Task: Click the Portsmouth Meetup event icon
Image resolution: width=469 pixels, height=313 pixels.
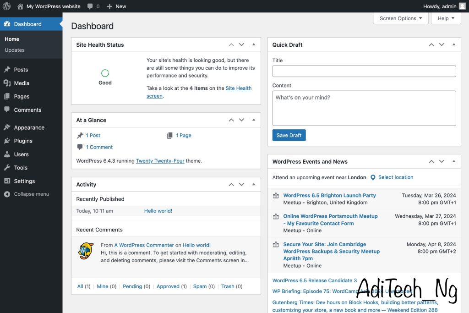Action: (276, 216)
